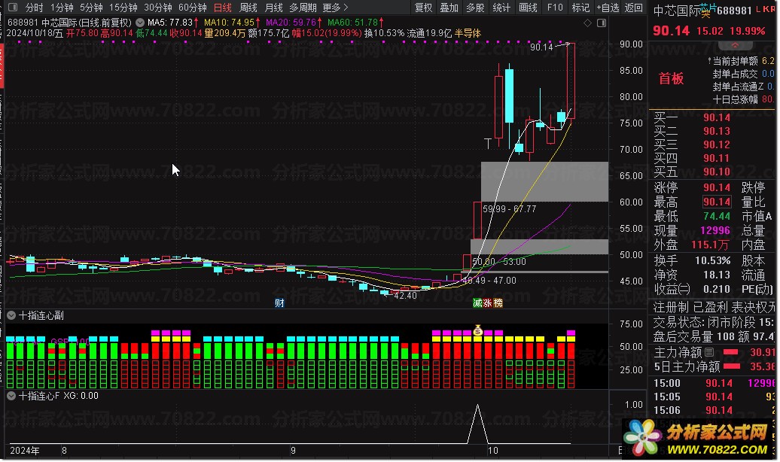Click the 90.14 high price label on the chart
This screenshot has width=780, height=462.
click(541, 47)
